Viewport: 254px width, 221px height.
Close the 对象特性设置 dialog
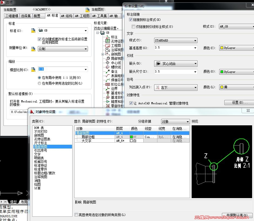[248, 110]
